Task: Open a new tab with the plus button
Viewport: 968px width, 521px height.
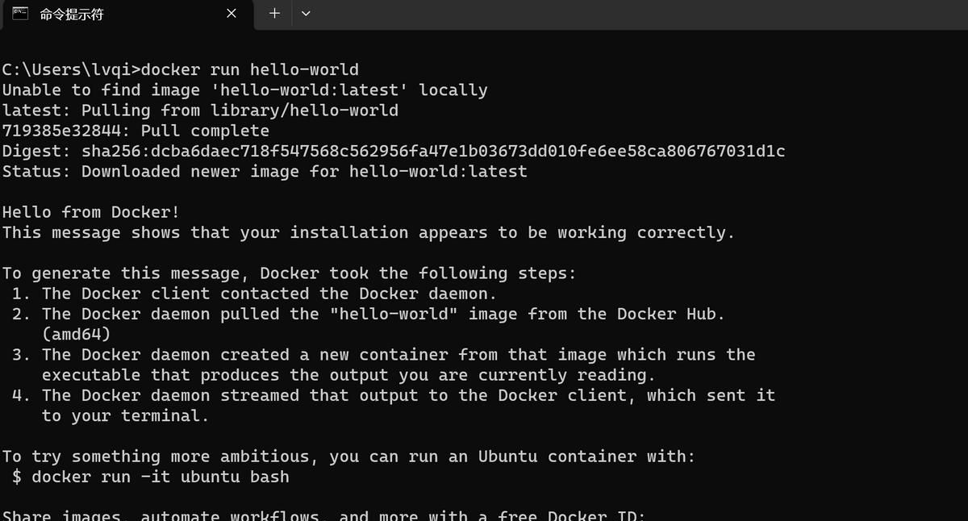Action: [273, 14]
